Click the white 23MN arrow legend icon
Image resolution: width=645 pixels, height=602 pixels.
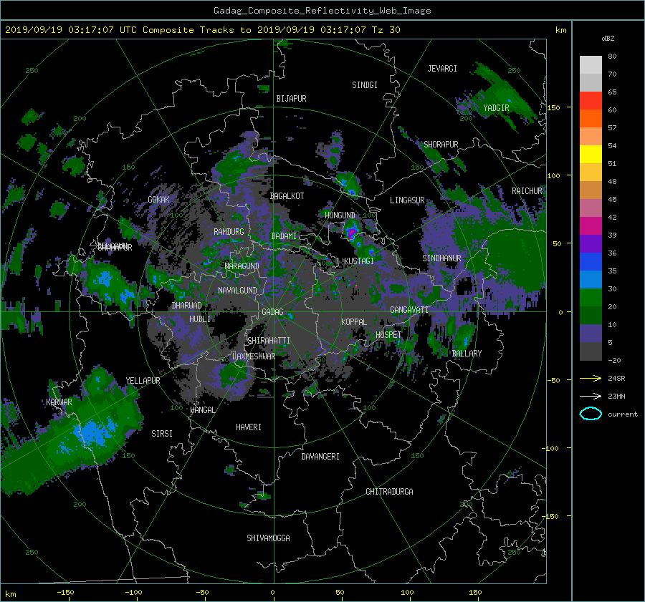[591, 396]
